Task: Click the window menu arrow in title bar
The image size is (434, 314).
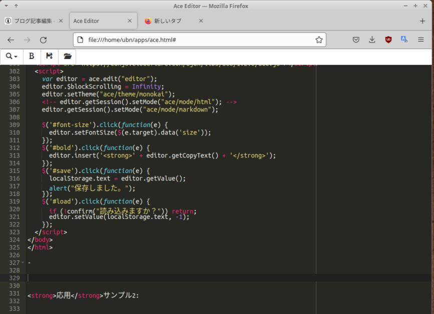Action: (x=6, y=6)
